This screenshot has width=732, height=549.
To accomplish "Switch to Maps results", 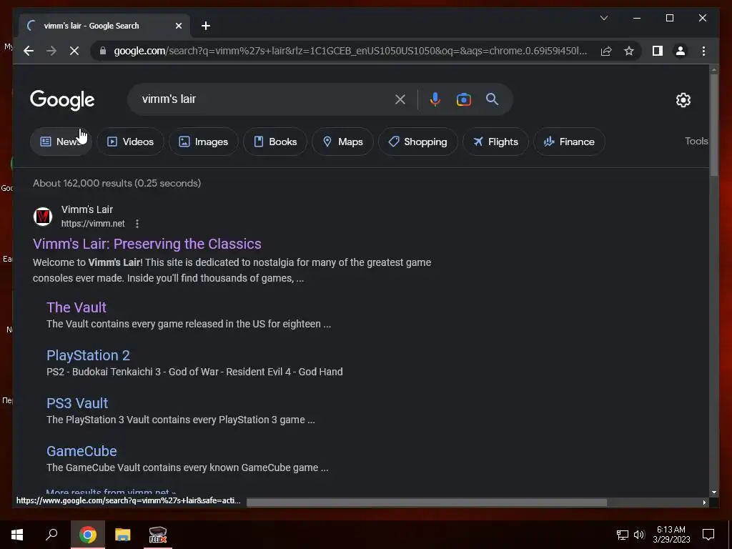I will (x=342, y=142).
